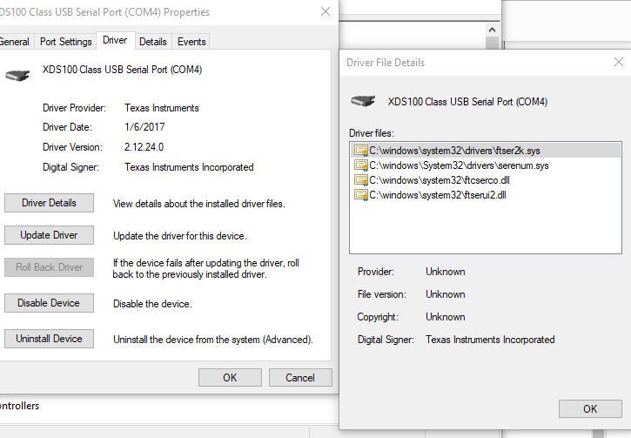The width and height of the screenshot is (631, 438).
Task: Click serial port device icon in Driver File Details
Action: (363, 101)
